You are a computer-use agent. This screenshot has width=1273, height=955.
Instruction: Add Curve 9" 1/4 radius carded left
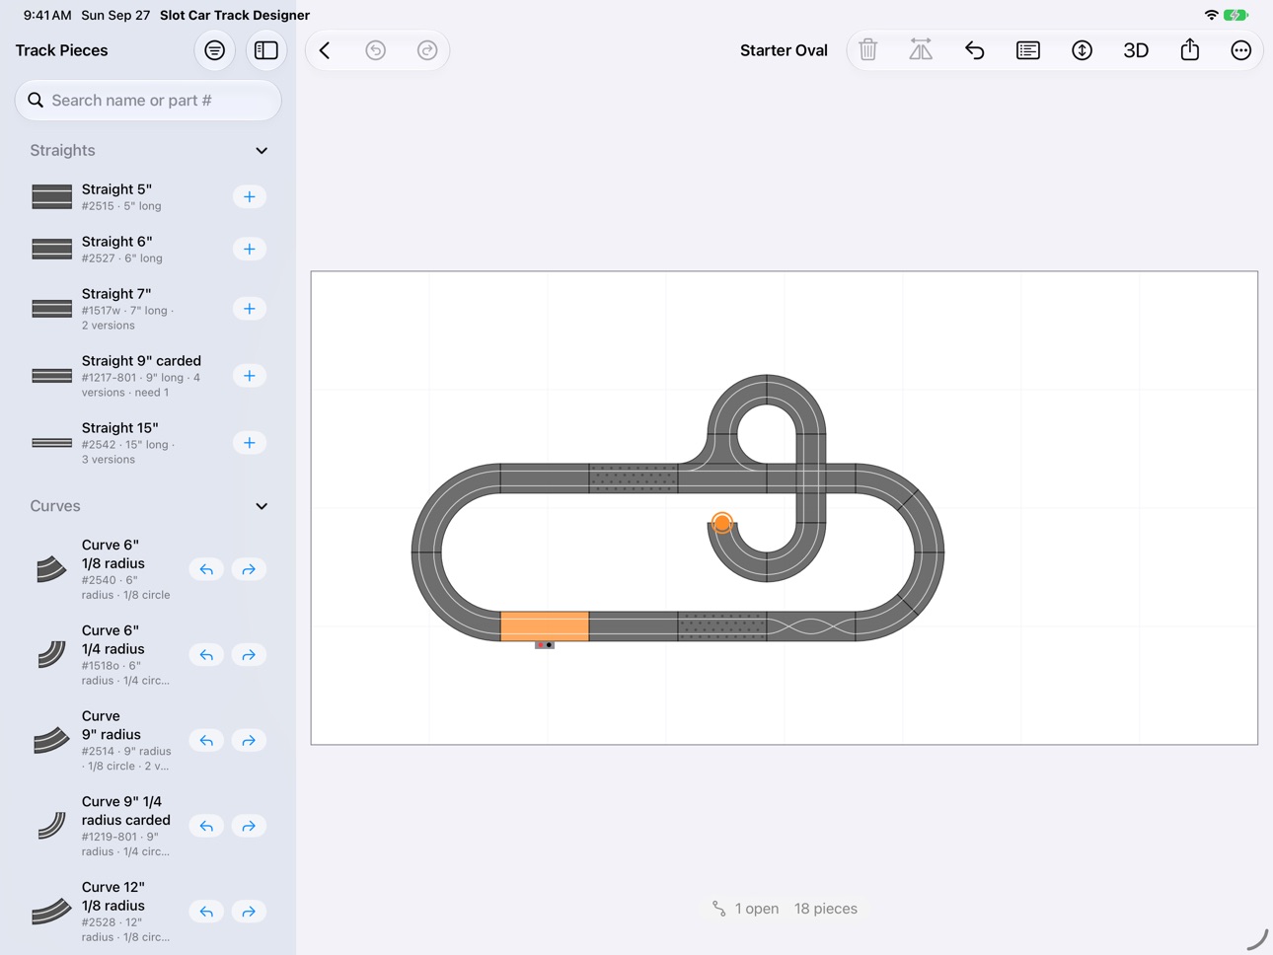click(x=206, y=827)
